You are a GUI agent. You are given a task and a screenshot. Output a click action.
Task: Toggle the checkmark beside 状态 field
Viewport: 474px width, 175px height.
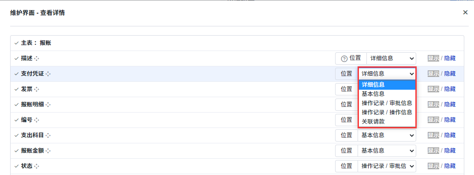tap(16, 166)
